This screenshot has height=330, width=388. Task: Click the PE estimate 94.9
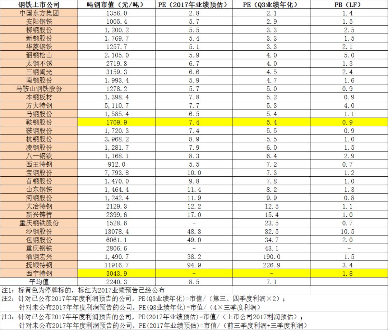[x=194, y=266]
